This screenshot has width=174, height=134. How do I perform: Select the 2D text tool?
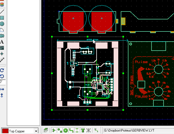(2, 42)
